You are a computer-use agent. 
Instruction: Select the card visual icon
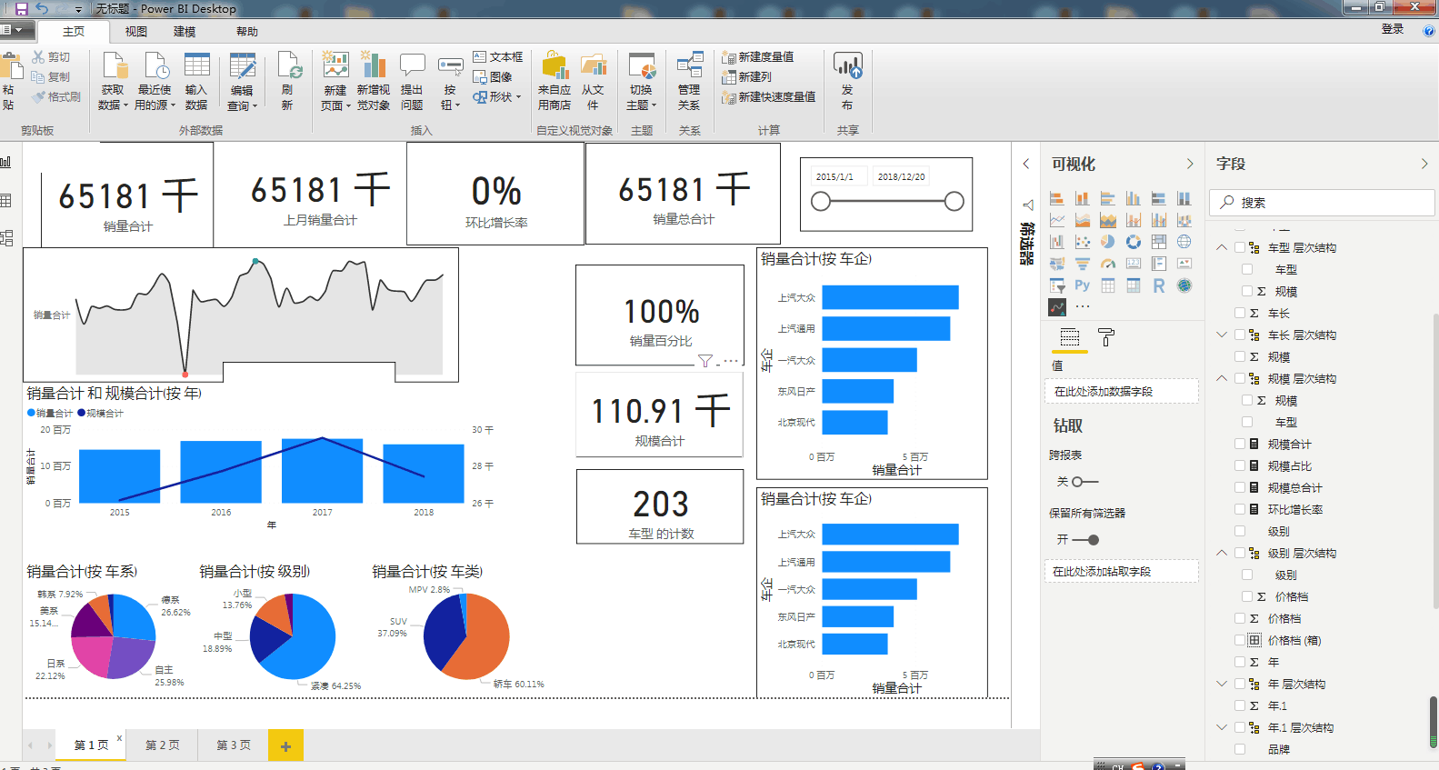pos(1133,264)
